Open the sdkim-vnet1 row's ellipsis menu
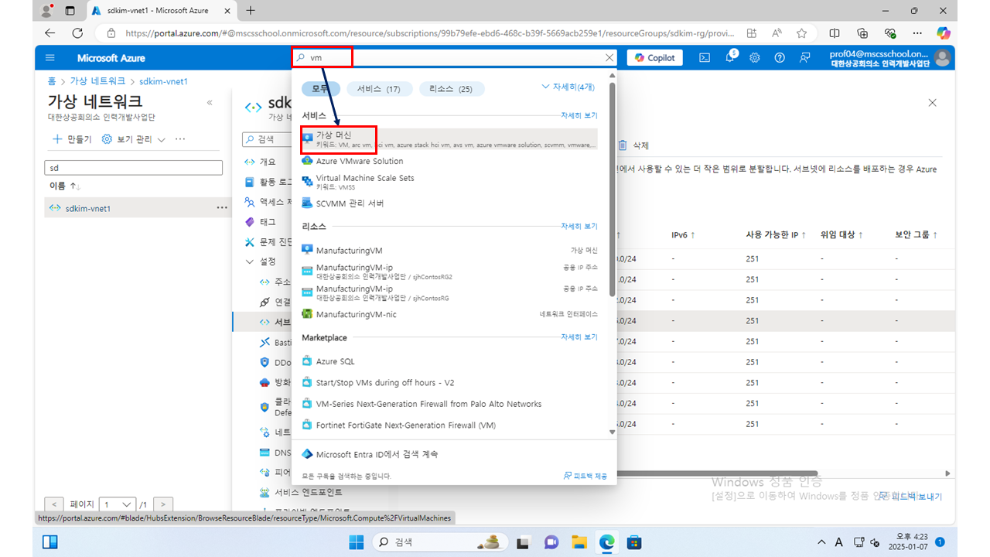Screen dimensions: 990x557 (x=222, y=208)
